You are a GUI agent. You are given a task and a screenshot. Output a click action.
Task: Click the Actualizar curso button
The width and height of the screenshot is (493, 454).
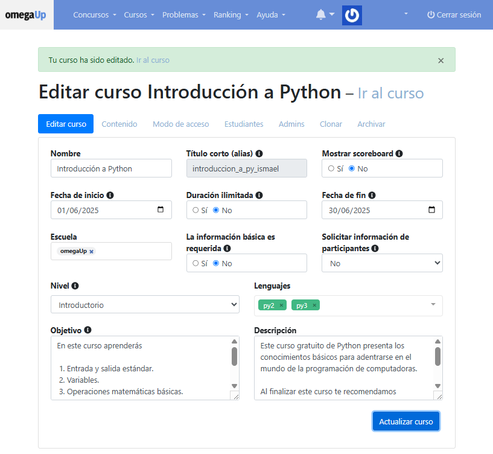pyautogui.click(x=406, y=421)
